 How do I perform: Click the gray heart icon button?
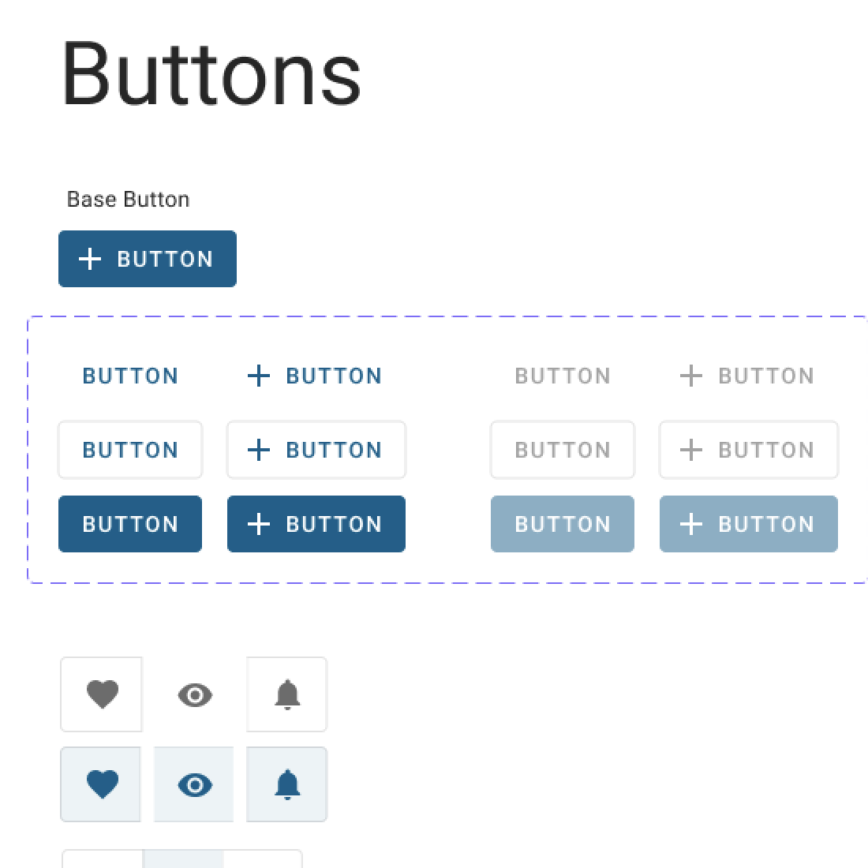click(x=102, y=694)
